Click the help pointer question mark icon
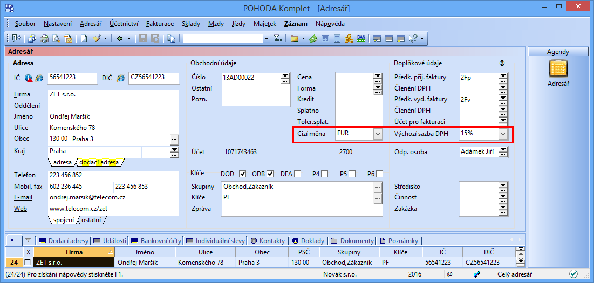This screenshot has height=283, width=594. point(413,38)
